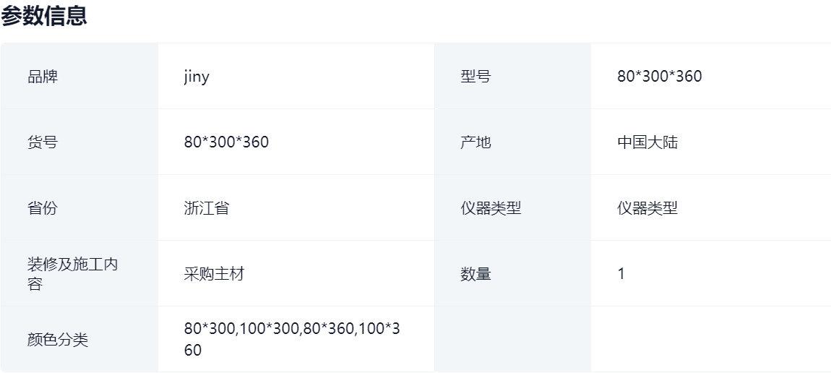
Task: Select the 采购主材 value
Action: click(214, 274)
